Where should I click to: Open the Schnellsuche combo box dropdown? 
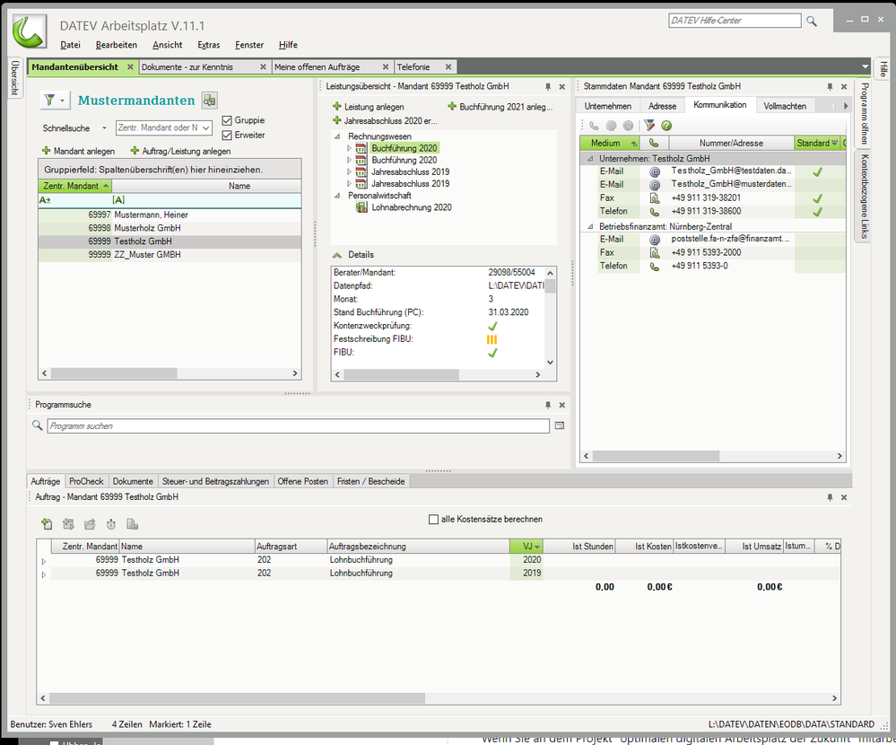(104, 128)
